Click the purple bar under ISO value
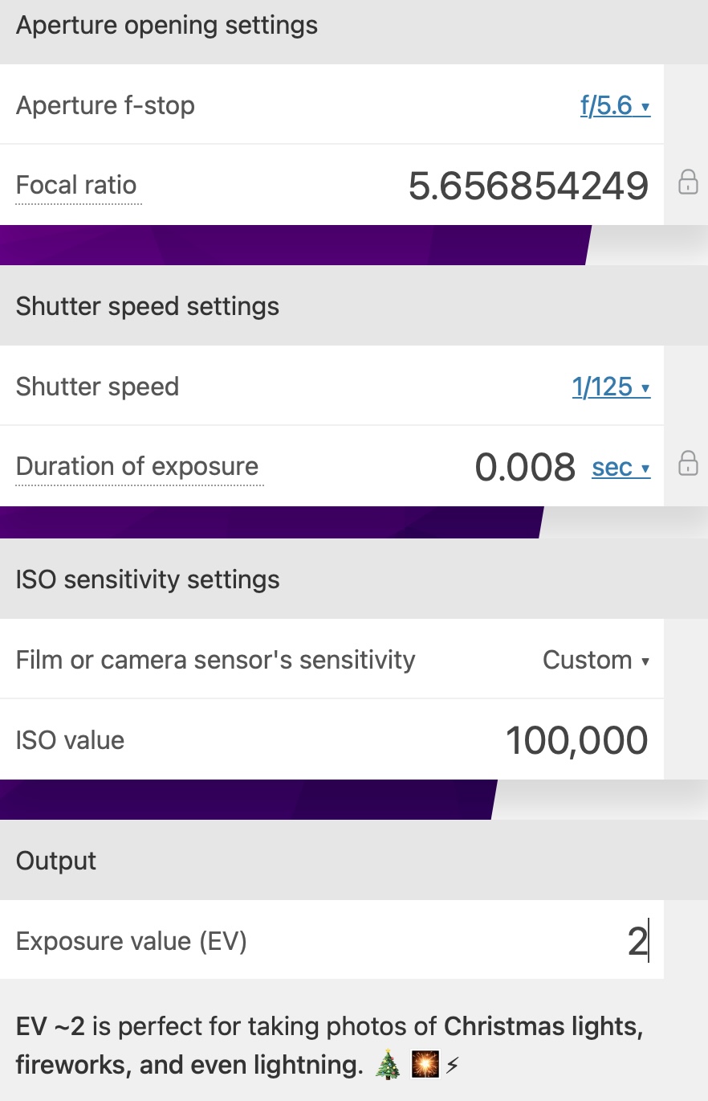The width and height of the screenshot is (708, 1101). pos(245,800)
